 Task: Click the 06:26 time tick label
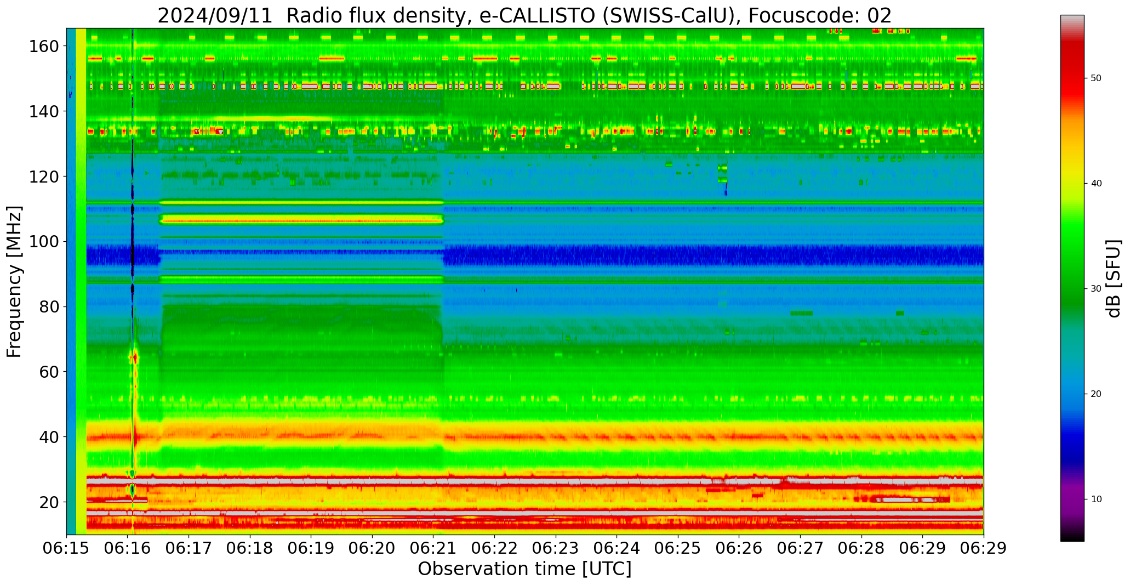(x=739, y=548)
